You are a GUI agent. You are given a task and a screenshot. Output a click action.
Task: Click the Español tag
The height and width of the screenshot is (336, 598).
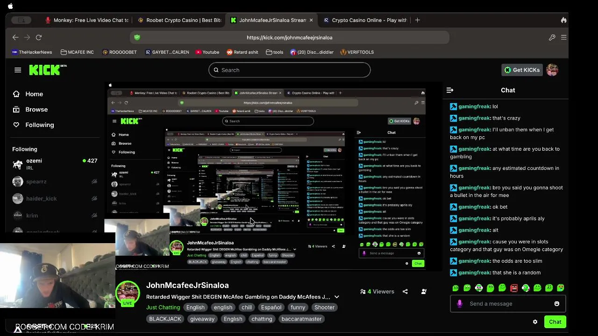pos(271,308)
